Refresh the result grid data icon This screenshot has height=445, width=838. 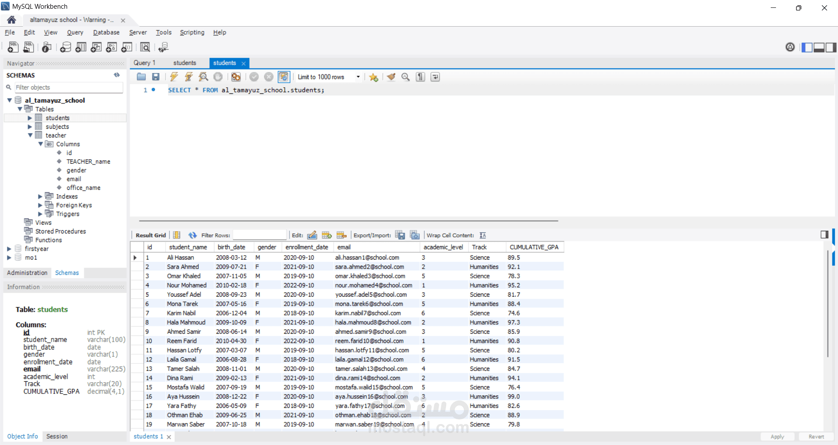point(193,235)
